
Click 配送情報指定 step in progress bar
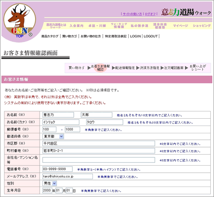click(x=125, y=68)
